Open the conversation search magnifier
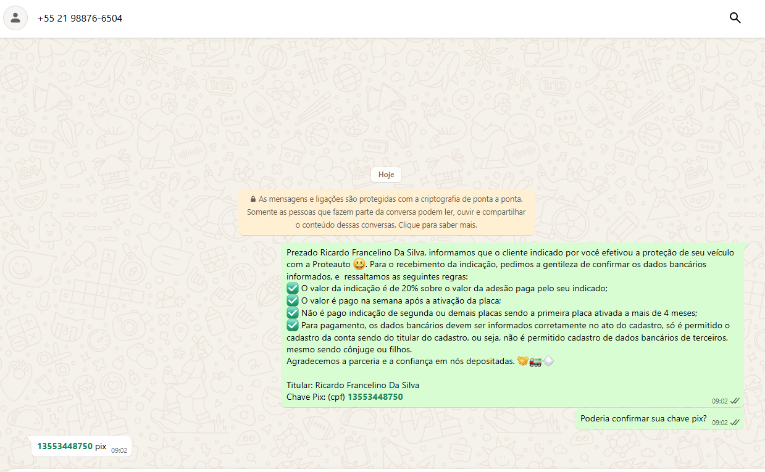765x472 pixels. pos(735,18)
